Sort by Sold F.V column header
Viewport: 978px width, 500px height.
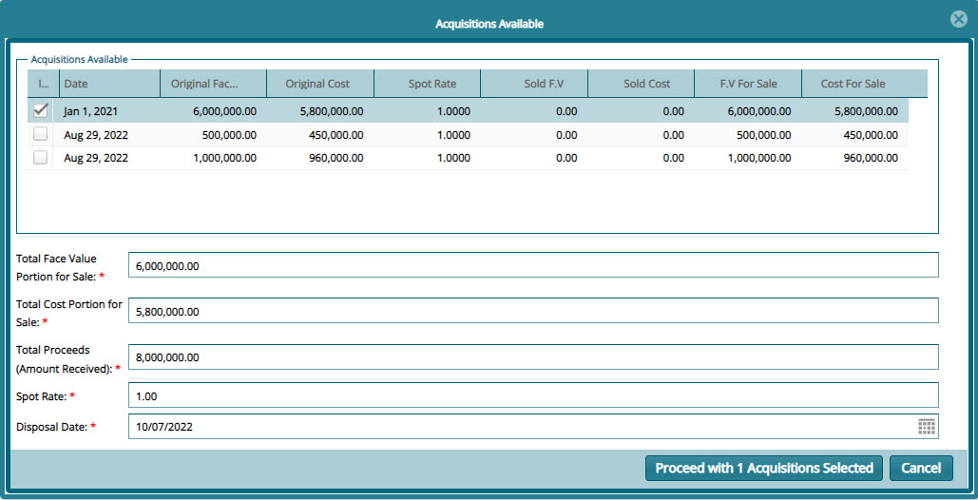[534, 84]
